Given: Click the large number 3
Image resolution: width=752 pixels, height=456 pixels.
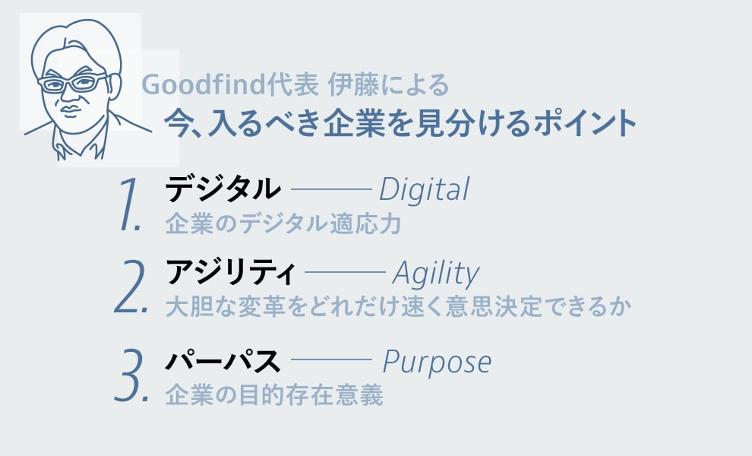Looking at the screenshot, I should point(131,375).
